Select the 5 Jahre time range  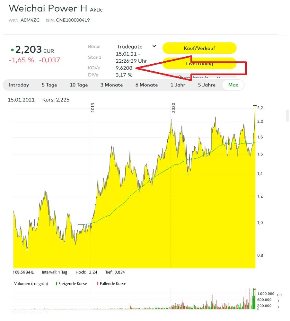pos(207,85)
